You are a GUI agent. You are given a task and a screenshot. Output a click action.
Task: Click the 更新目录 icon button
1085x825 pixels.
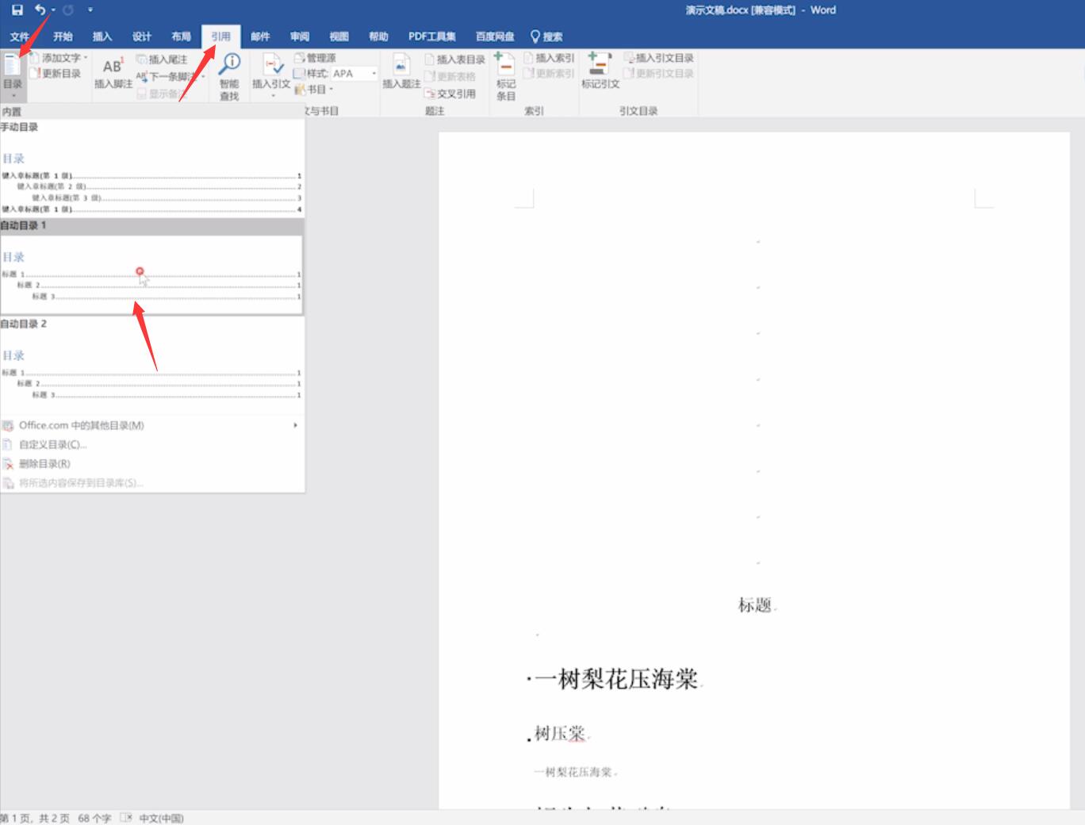(x=56, y=73)
